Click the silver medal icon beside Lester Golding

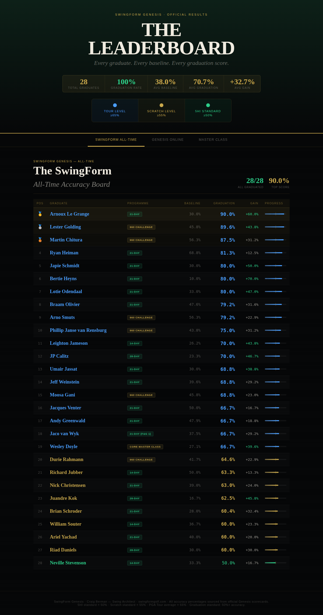click(x=40, y=227)
